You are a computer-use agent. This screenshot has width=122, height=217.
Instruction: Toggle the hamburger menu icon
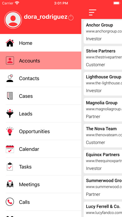tap(92, 12)
